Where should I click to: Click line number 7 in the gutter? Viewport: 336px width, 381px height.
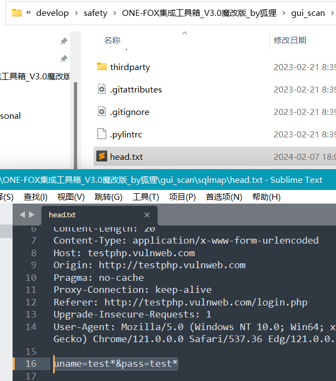[34, 240]
